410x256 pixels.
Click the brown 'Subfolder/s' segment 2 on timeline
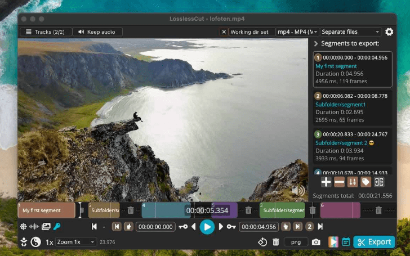pyautogui.click(x=104, y=210)
